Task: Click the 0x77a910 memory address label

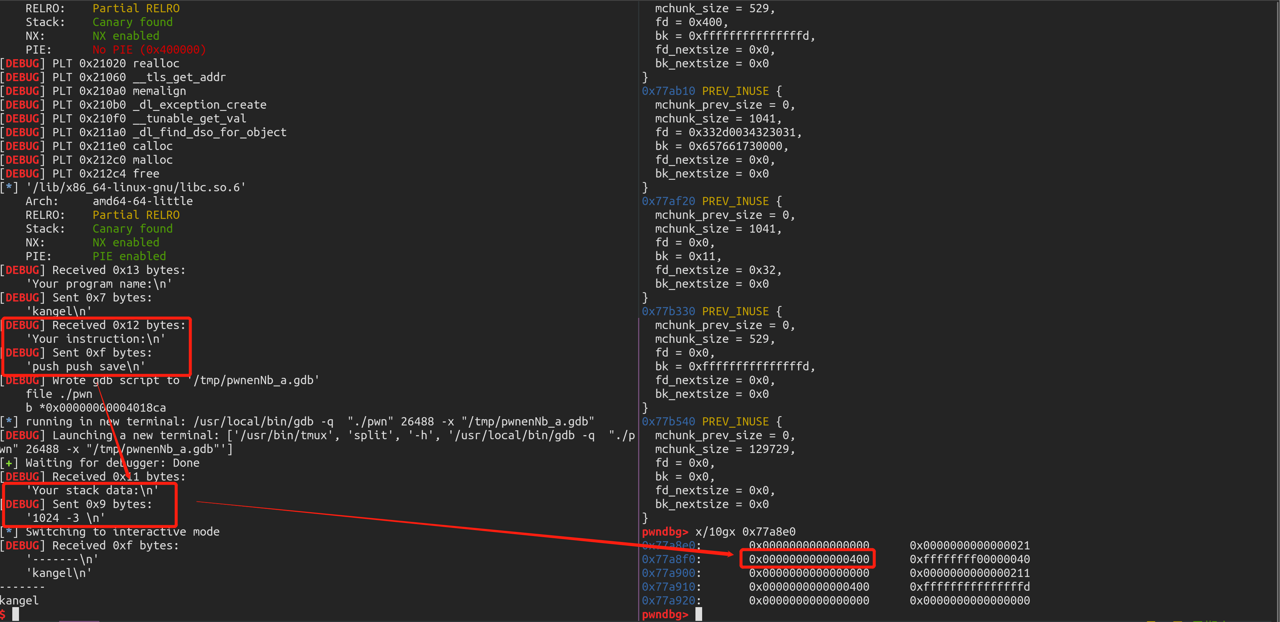Action: pyautogui.click(x=668, y=587)
